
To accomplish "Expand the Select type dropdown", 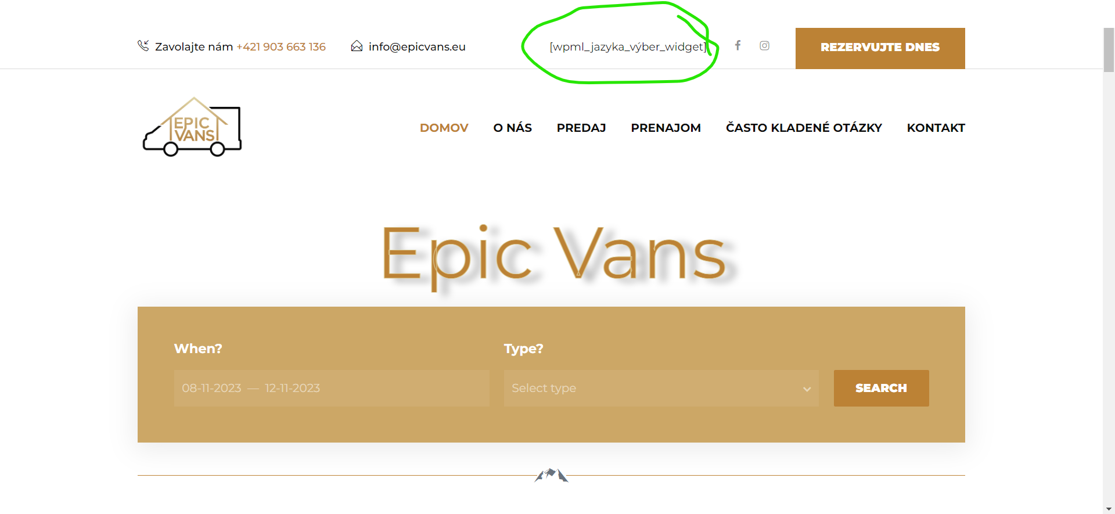I will tap(661, 388).
